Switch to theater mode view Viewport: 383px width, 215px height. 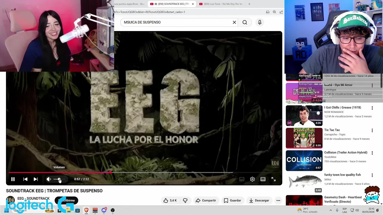tap(263, 179)
